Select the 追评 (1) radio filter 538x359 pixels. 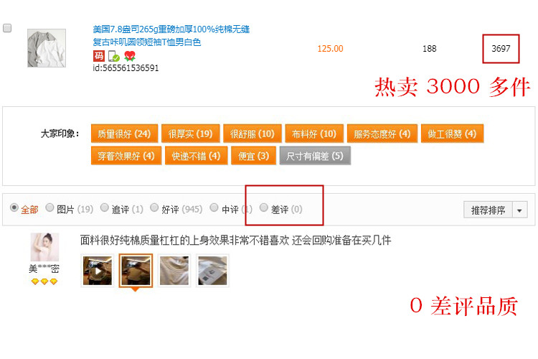[104, 208]
